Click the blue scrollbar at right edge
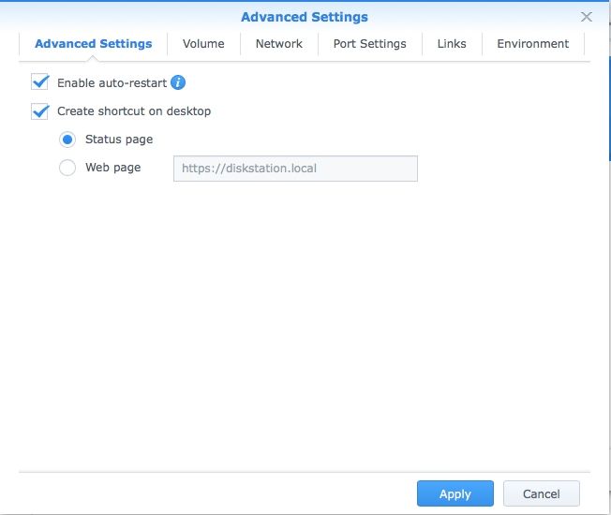The image size is (611, 515). tap(609, 109)
